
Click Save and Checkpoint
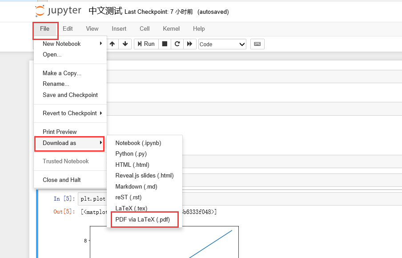[x=70, y=95]
